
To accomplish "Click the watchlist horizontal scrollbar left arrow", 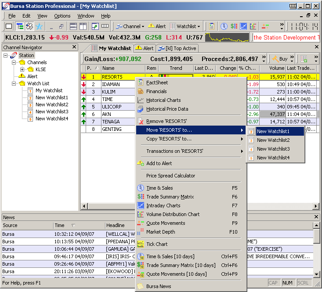I will pyautogui.click(x=84, y=206).
